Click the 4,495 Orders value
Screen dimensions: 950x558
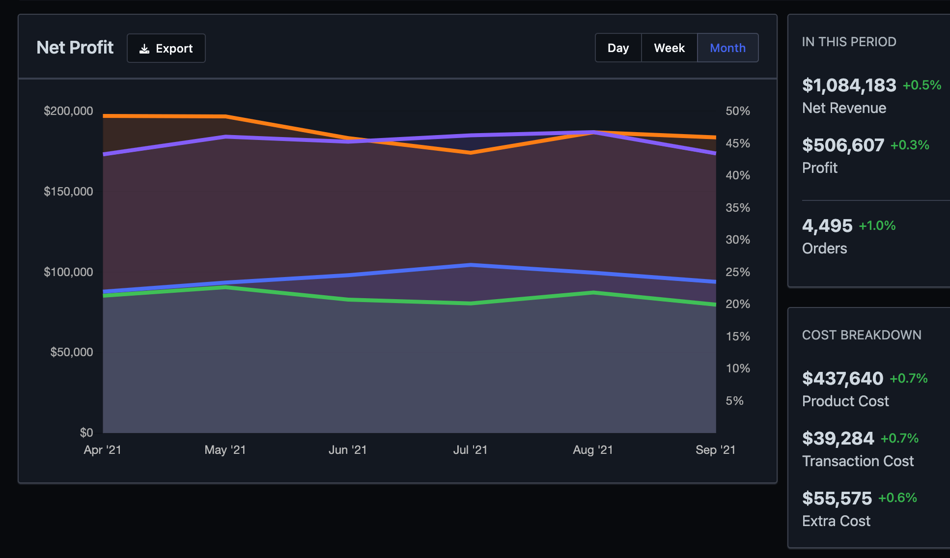(827, 226)
